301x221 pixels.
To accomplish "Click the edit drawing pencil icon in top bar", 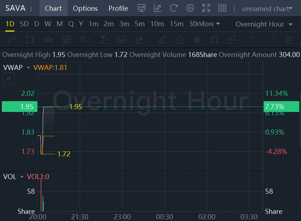I will click(x=157, y=8).
